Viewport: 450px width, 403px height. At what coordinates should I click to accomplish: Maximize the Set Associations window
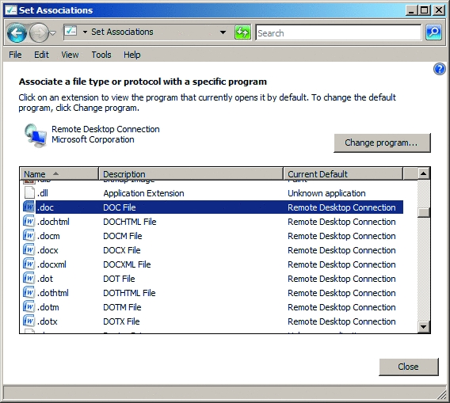[425, 10]
